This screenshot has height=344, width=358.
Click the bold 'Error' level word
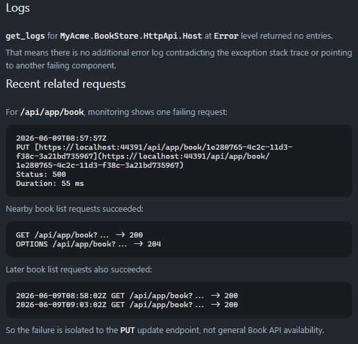[226, 36]
